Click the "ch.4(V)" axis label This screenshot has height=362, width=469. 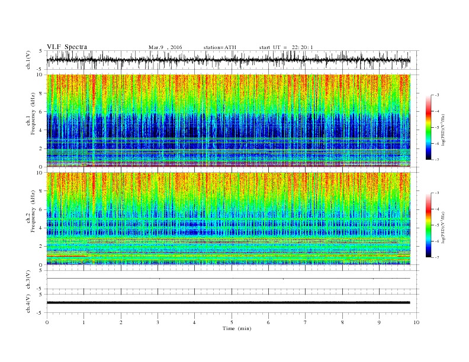click(28, 303)
